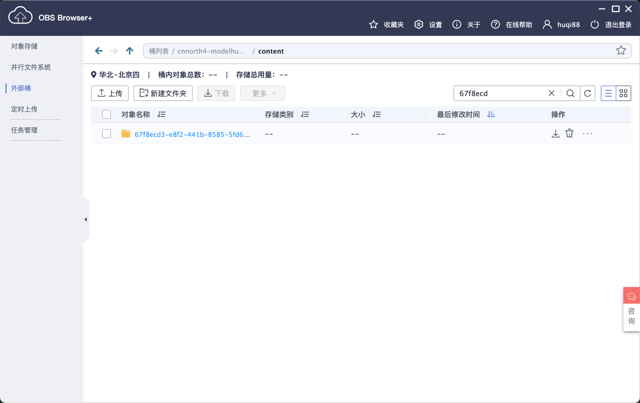Open the 更多 dropdown
The width and height of the screenshot is (640, 403).
pyautogui.click(x=262, y=93)
